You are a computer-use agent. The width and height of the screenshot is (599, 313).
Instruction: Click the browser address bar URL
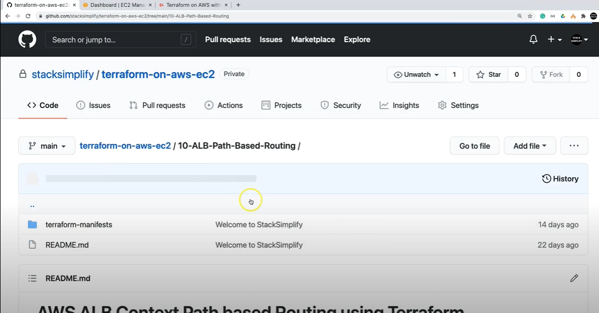[137, 16]
